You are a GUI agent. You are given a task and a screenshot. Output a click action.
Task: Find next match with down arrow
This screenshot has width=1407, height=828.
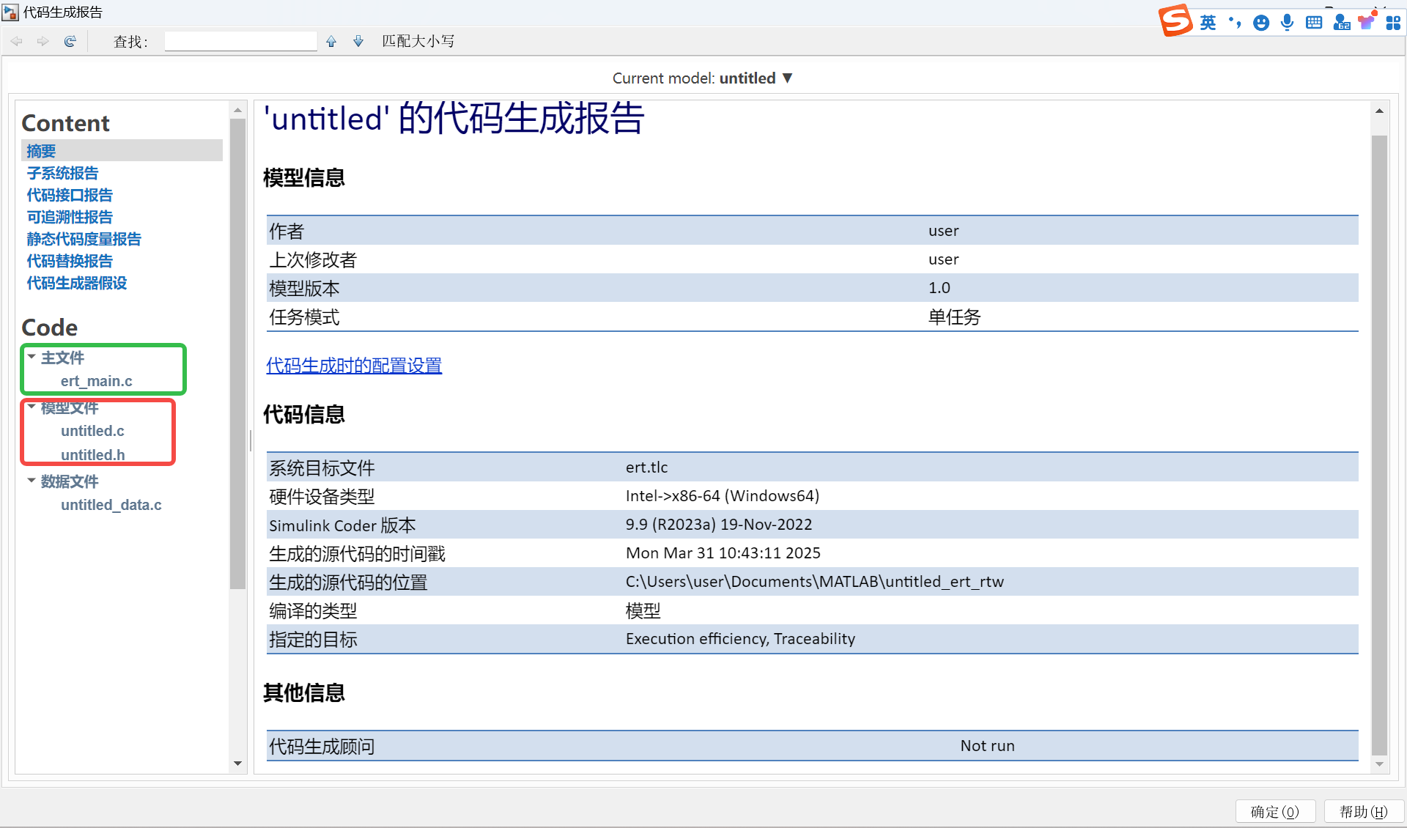pyautogui.click(x=358, y=42)
